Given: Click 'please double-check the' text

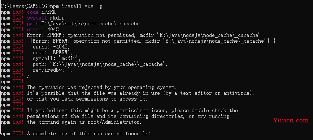Looking at the screenshot, I should coord(205,110).
